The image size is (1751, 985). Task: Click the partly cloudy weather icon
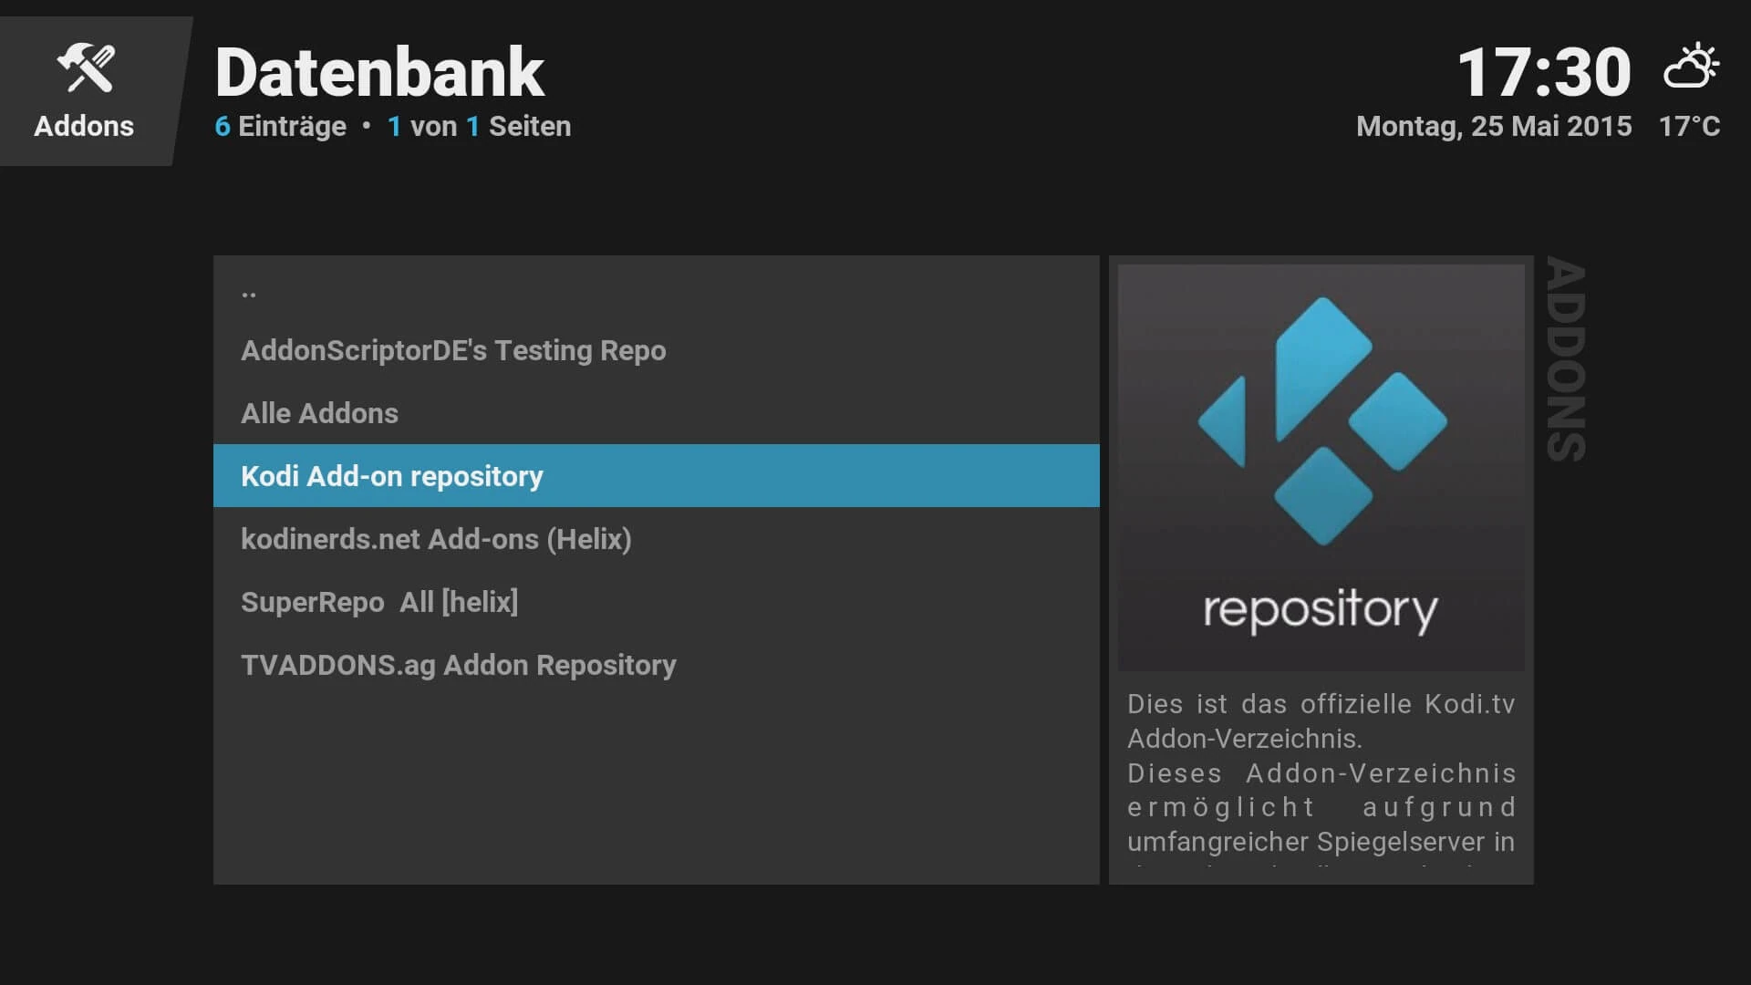(x=1692, y=67)
